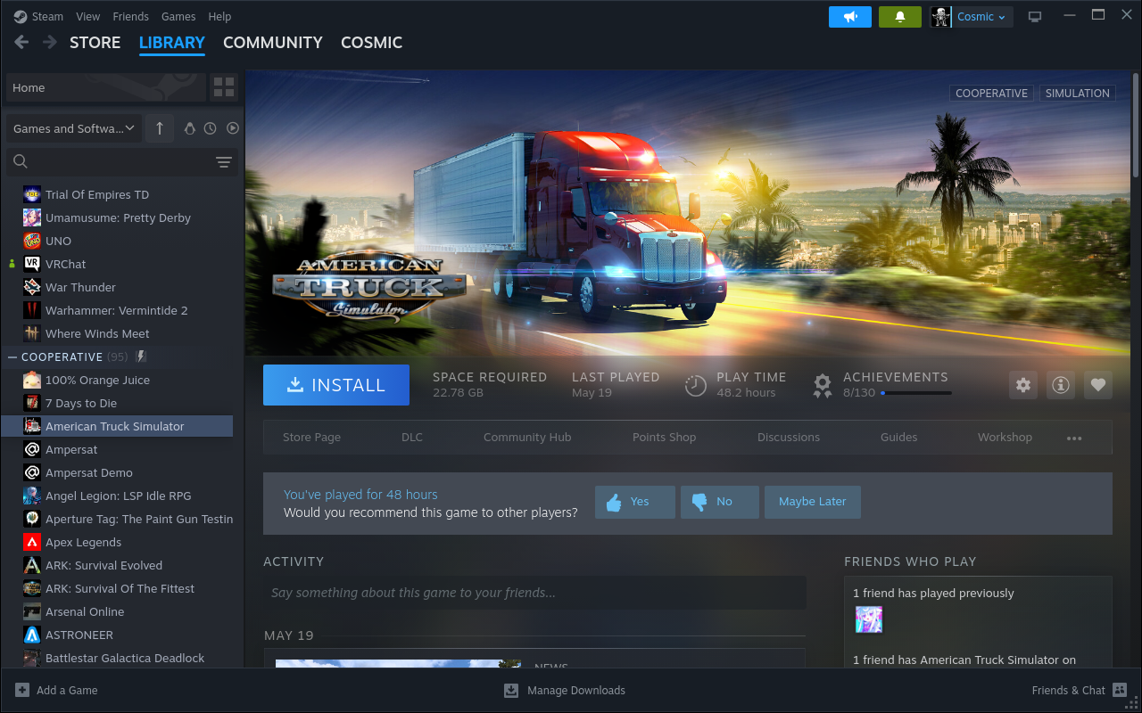Add game to favorites heart icon
Viewport: 1142px width, 713px height.
[1098, 385]
